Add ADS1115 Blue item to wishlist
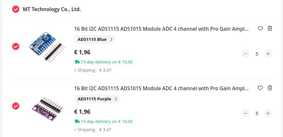Viewport: 283px width, 137px height. [260, 28]
